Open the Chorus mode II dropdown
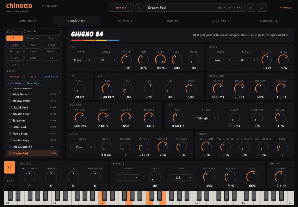The height and width of the screenshot is (207, 298). coord(128,177)
